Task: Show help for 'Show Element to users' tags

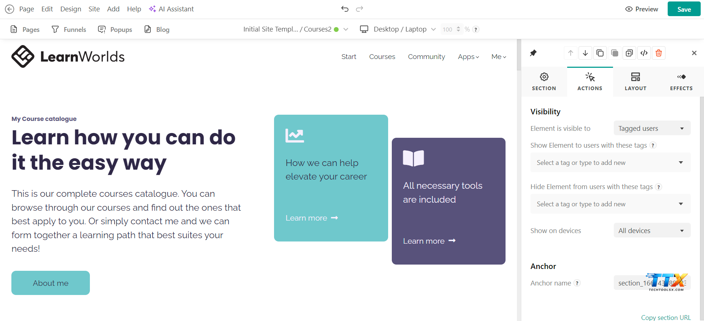Action: coord(653,145)
